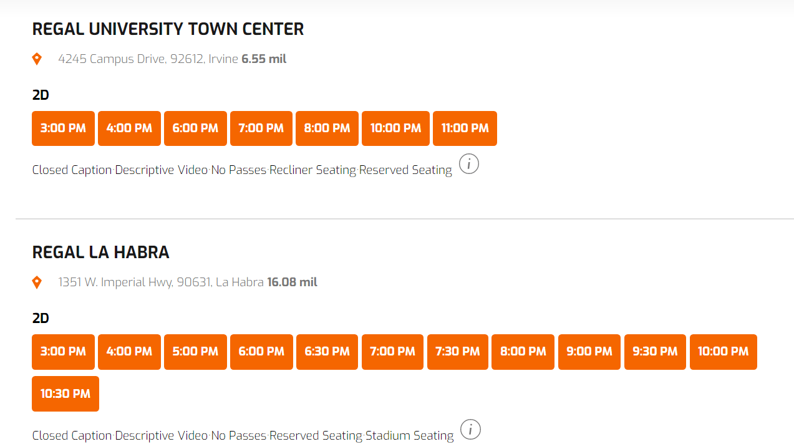The image size is (794, 444).
Task: Open the Regal La Habra theater heading
Action: click(100, 252)
